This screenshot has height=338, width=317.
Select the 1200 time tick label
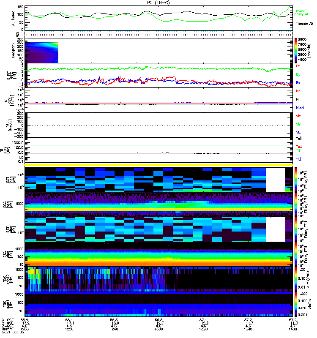(25, 329)
